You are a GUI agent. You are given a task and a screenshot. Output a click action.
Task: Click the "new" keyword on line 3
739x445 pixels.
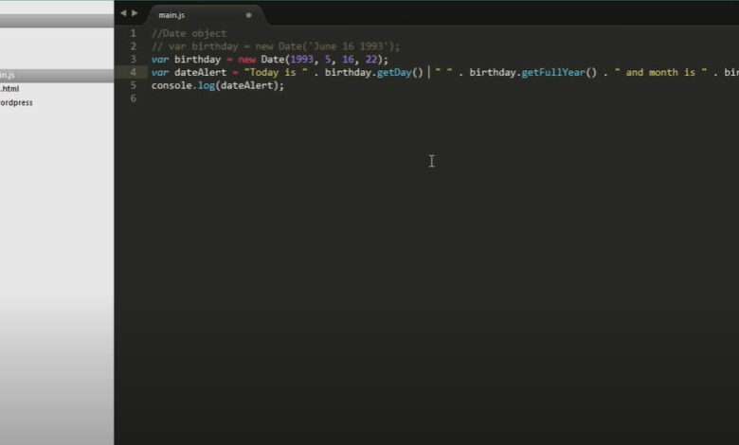(x=247, y=59)
